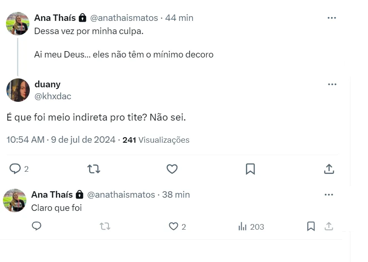Share duany's tweet
The image size is (368, 262).
tap(329, 169)
